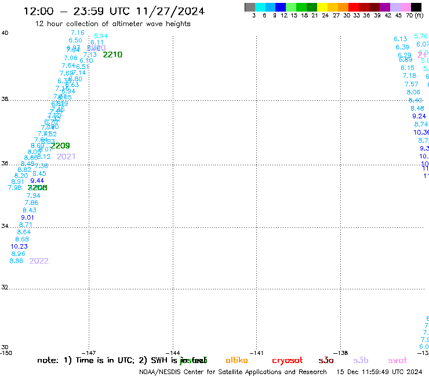
Task: Select the pink 'swot' legend label
Action: [x=398, y=360]
